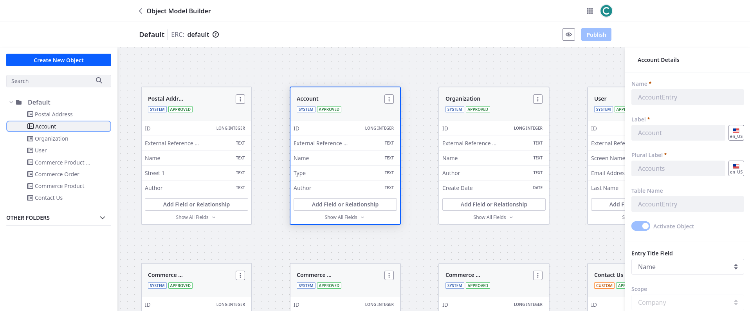Open Organization card three-dot menu
Viewport: 750px width, 311px height.
(537, 99)
